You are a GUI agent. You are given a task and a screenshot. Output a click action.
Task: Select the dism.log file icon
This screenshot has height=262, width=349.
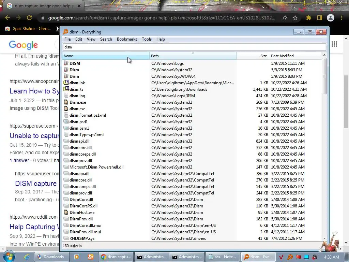click(66, 96)
